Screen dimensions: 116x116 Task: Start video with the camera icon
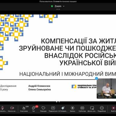(12, 109)
